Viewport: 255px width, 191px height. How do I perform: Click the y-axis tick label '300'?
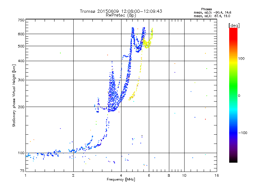coord(21,80)
